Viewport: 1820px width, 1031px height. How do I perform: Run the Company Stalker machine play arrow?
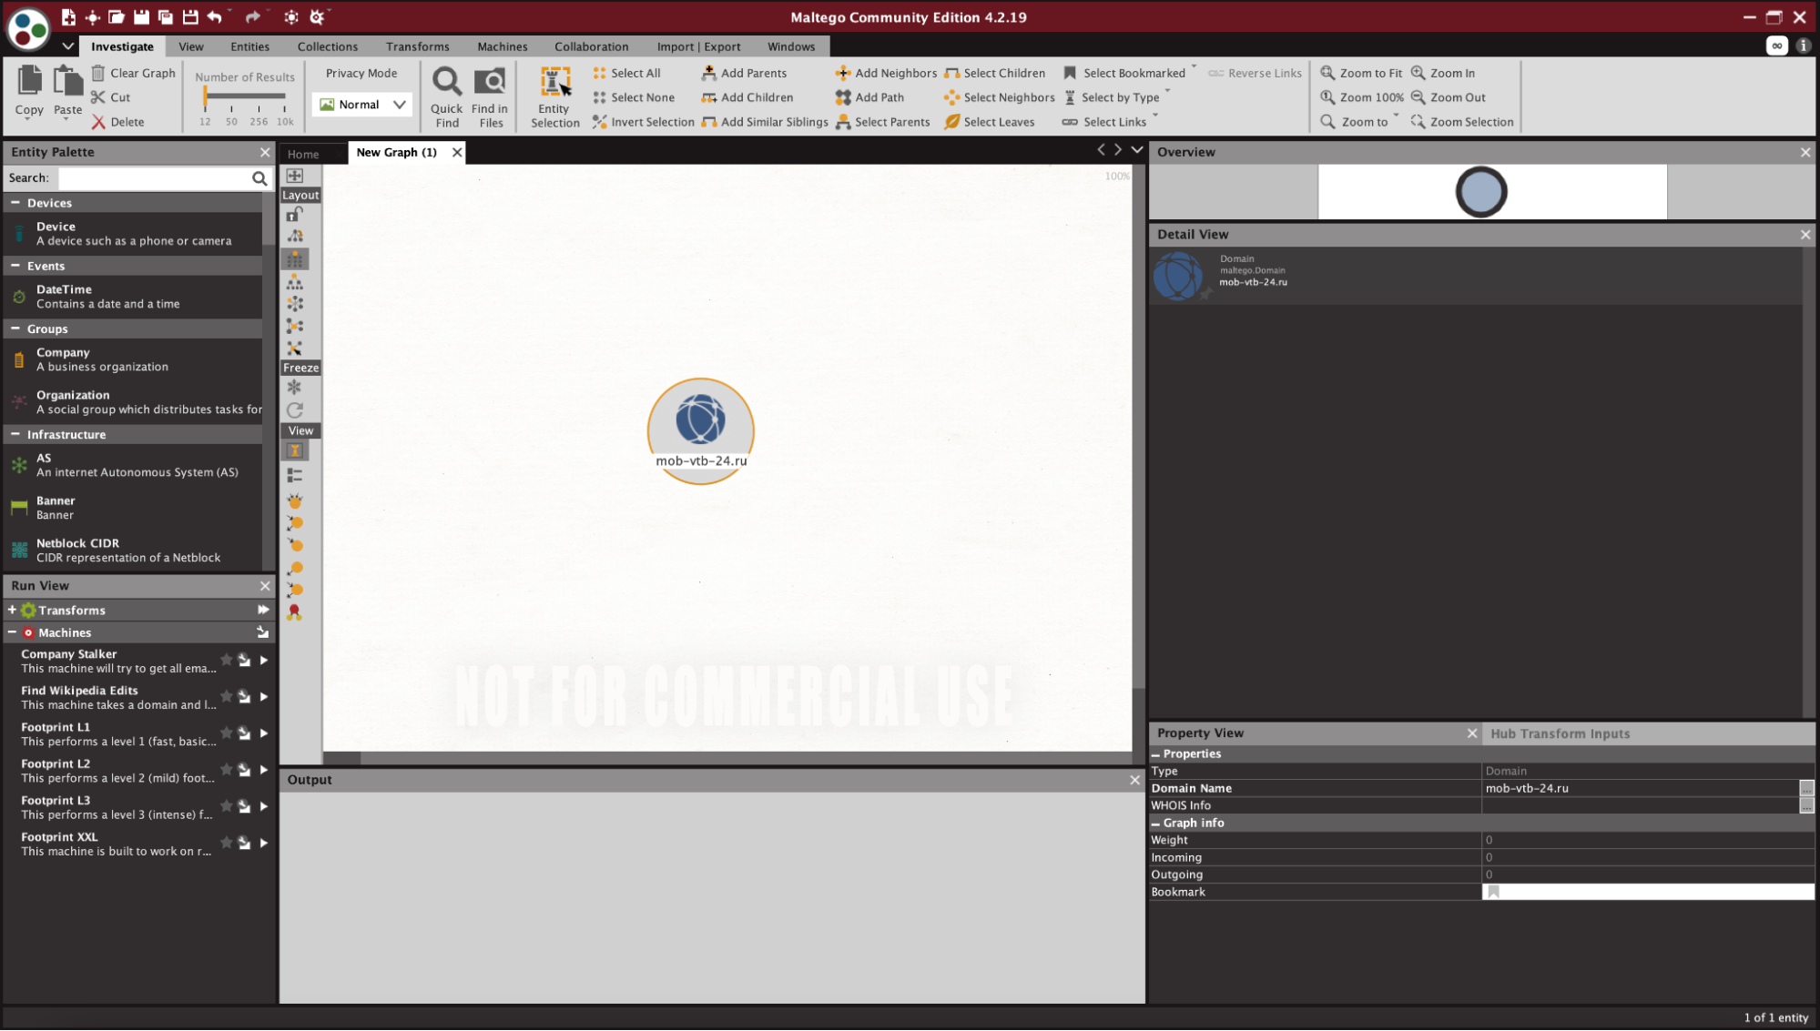[264, 661]
